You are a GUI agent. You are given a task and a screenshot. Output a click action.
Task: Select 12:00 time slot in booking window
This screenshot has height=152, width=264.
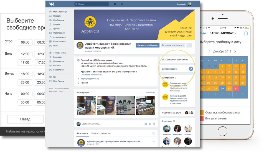pyautogui.click(x=25, y=54)
